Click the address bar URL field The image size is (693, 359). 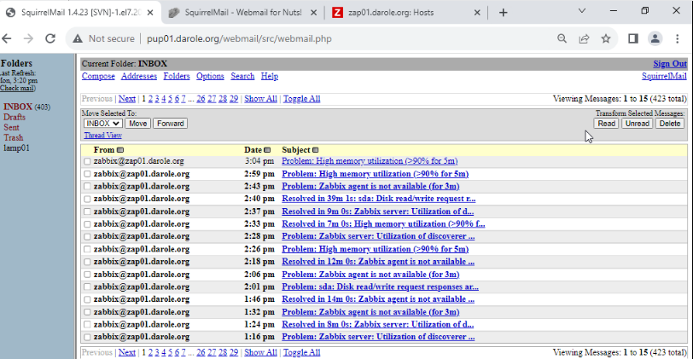pos(239,39)
